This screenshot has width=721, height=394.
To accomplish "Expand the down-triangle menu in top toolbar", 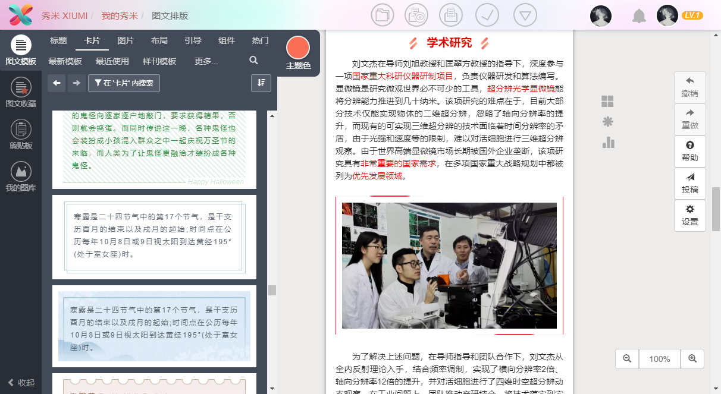I will (x=525, y=15).
